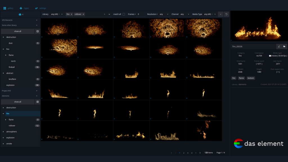Collapse the VFX Elements library section
288x162 pixels.
click(37, 20)
